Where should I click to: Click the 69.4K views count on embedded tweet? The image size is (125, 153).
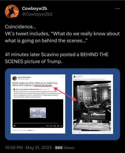point(30,130)
